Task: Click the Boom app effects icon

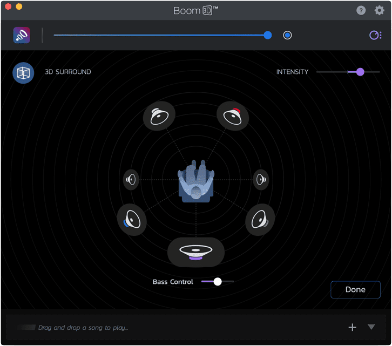Action: pyautogui.click(x=22, y=35)
